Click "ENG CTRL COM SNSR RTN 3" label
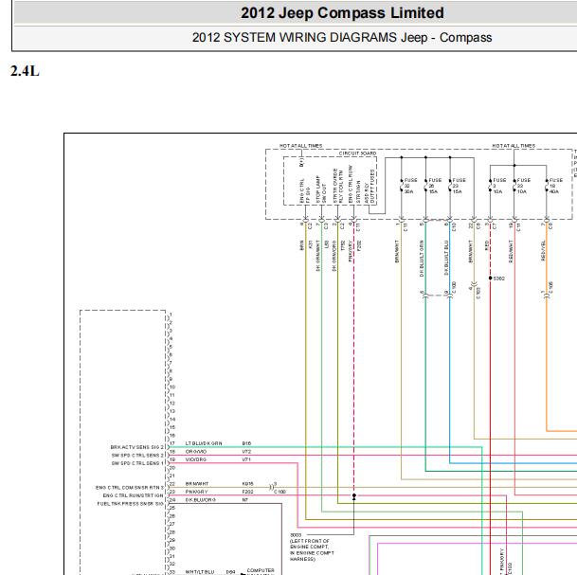Screen dimensions: 577x575 (x=130, y=488)
